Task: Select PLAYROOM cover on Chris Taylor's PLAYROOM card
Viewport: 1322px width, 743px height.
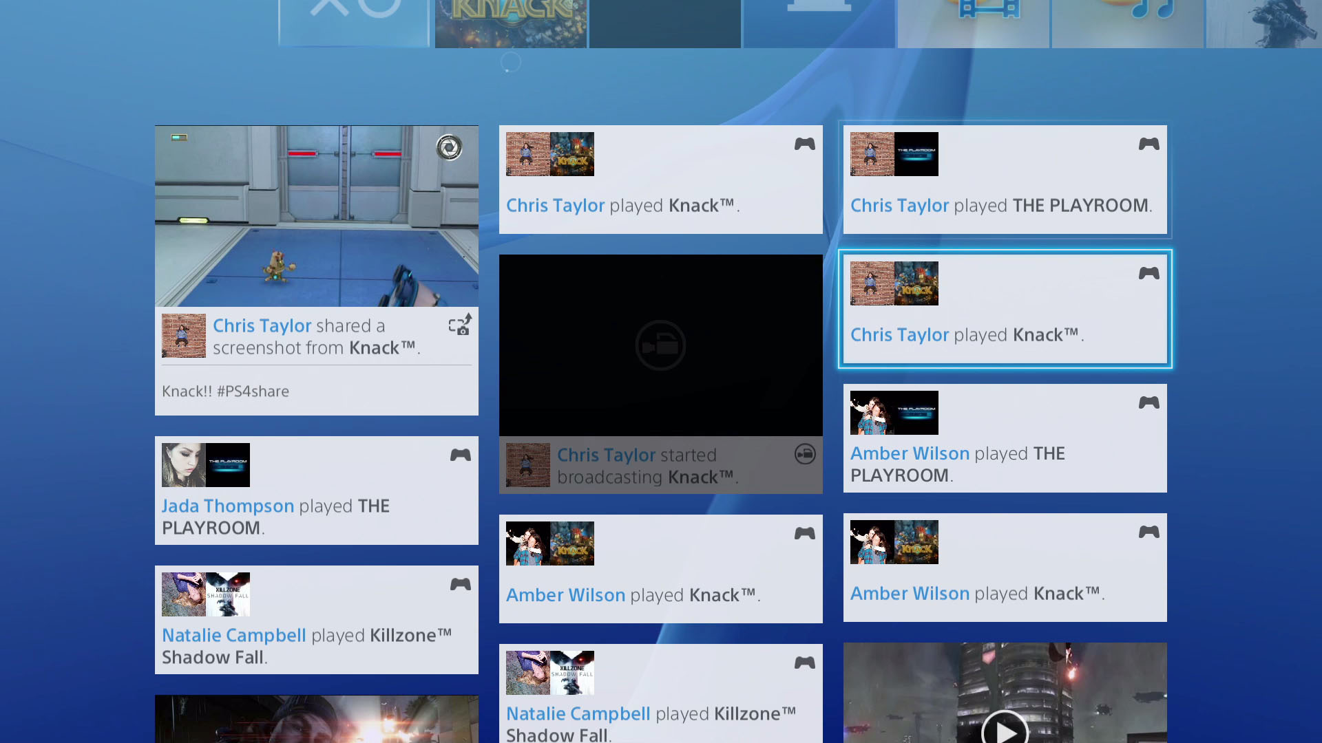Action: (x=916, y=154)
